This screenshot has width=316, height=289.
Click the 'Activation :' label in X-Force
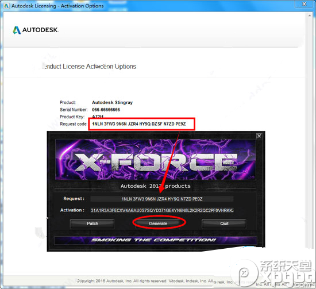pos(72,210)
